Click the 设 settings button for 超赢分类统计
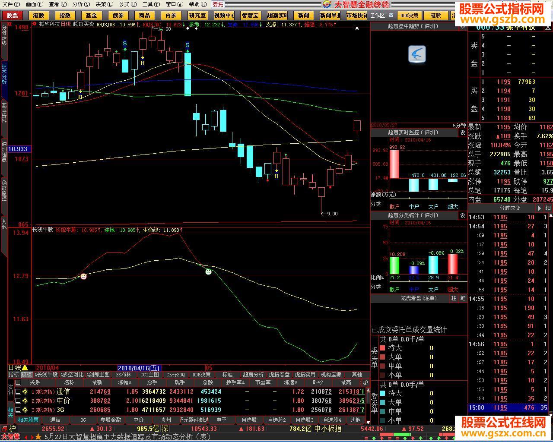 point(462,215)
